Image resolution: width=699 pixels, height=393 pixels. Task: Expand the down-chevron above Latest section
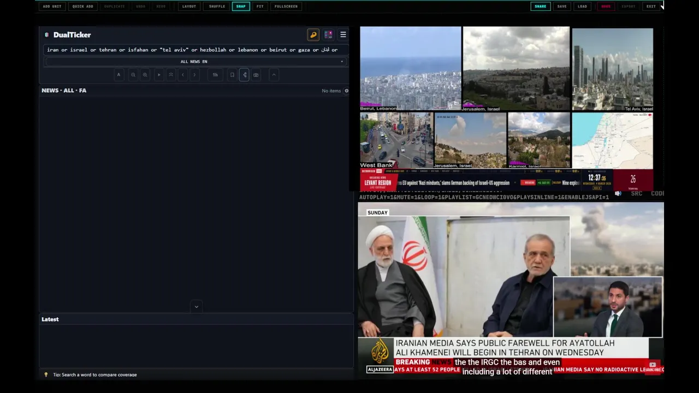[x=197, y=307]
